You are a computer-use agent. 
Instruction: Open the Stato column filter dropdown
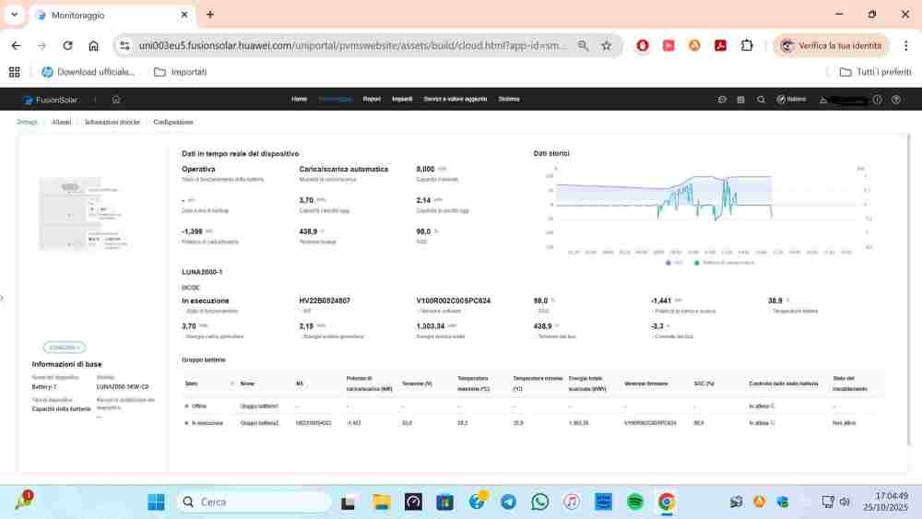point(231,383)
